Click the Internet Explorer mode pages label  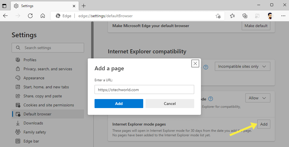click(139, 124)
